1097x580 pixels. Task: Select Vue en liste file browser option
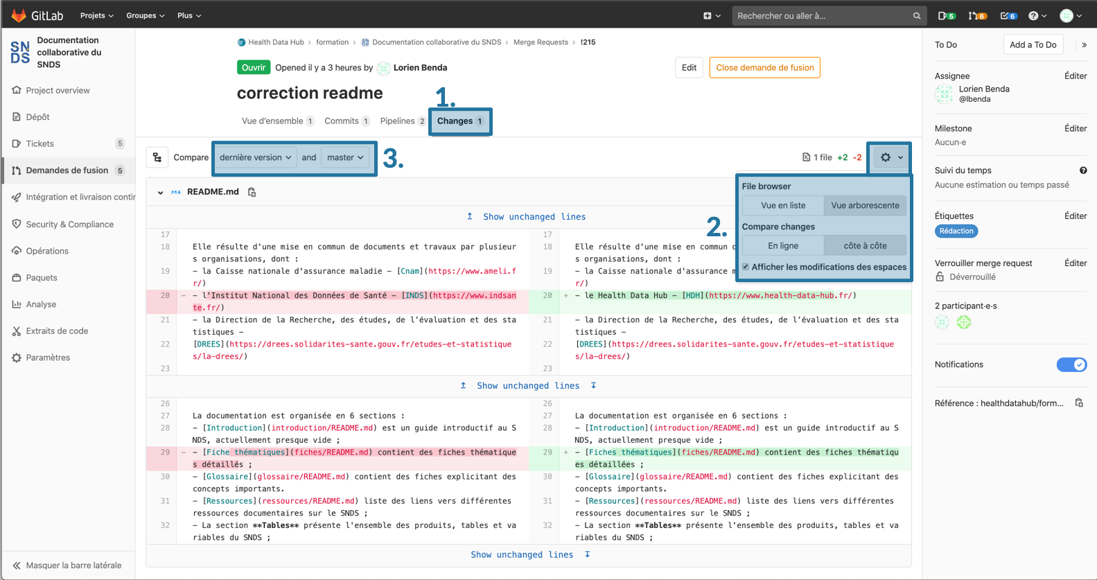(783, 205)
